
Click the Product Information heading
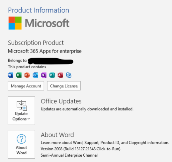point(39,10)
